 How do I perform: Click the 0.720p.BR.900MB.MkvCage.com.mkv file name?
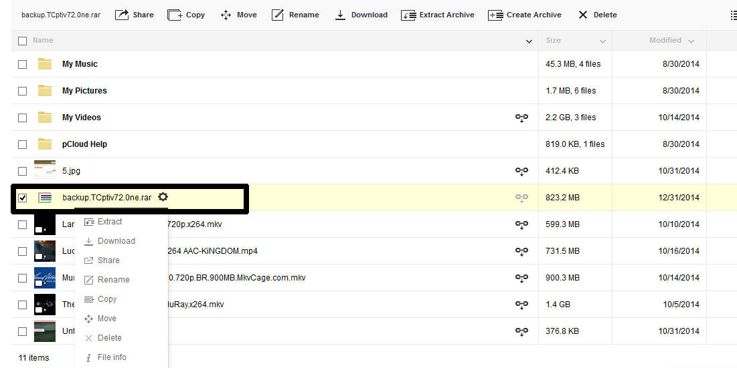(x=237, y=278)
